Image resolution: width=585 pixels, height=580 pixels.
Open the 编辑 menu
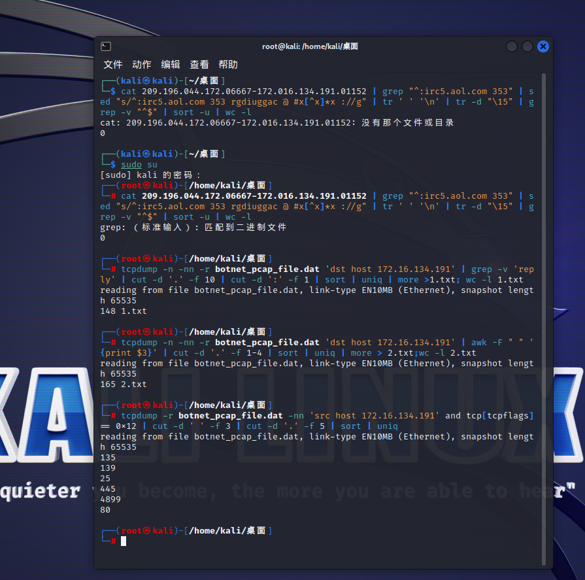(171, 65)
